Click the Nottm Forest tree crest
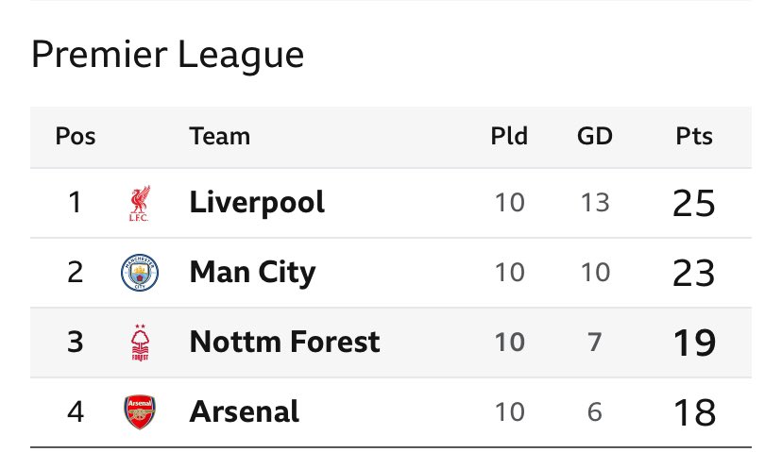The height and width of the screenshot is (452, 782). pos(140,343)
